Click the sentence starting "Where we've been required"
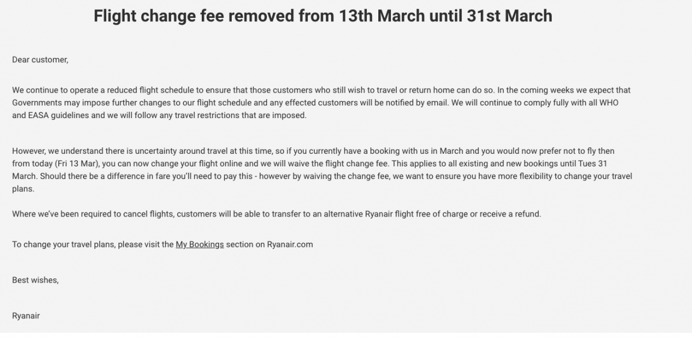692x338 pixels. pos(277,214)
